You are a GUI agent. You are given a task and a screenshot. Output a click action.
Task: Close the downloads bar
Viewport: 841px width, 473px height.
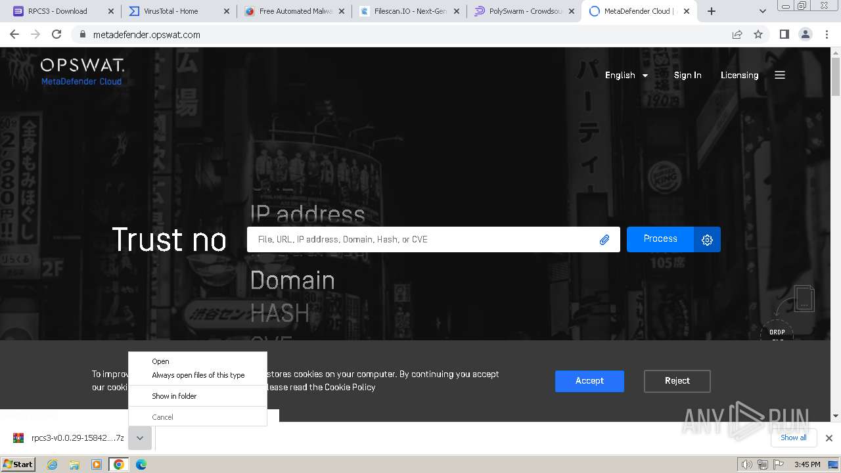[x=829, y=438]
